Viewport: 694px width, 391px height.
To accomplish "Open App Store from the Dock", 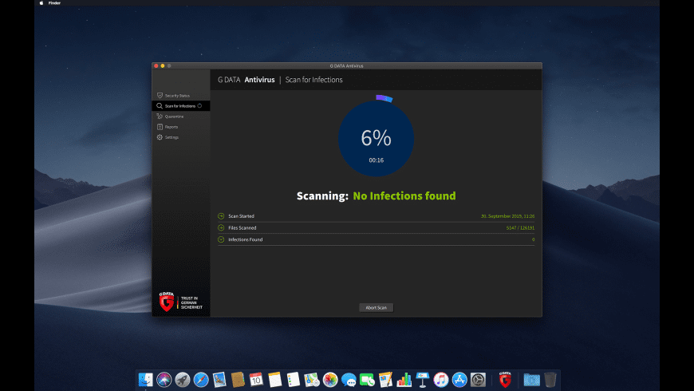I will tap(459, 380).
